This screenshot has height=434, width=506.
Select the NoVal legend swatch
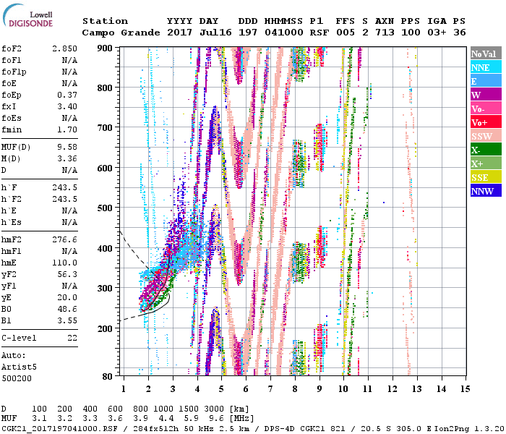[486, 54]
